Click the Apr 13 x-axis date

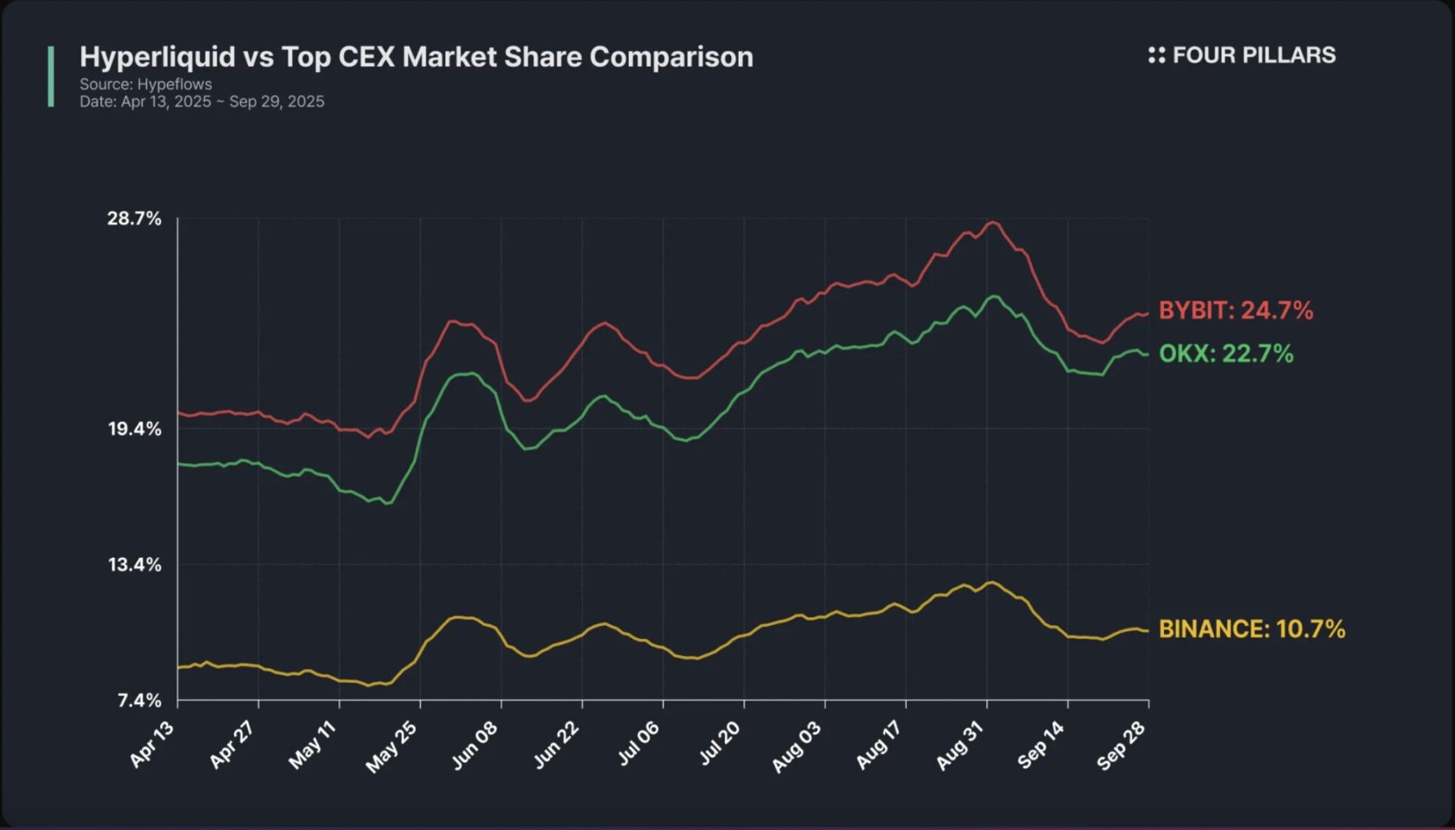pyautogui.click(x=152, y=744)
